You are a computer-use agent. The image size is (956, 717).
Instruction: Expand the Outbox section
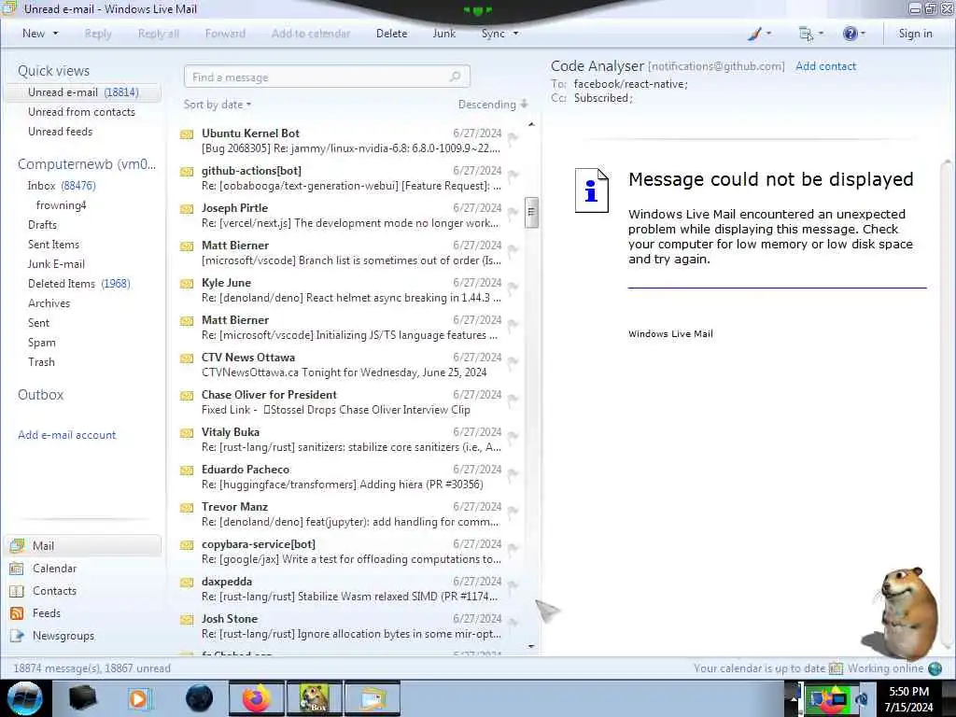tap(41, 395)
